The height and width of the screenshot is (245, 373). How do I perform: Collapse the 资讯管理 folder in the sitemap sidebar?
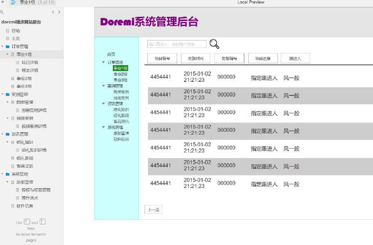click(2, 134)
